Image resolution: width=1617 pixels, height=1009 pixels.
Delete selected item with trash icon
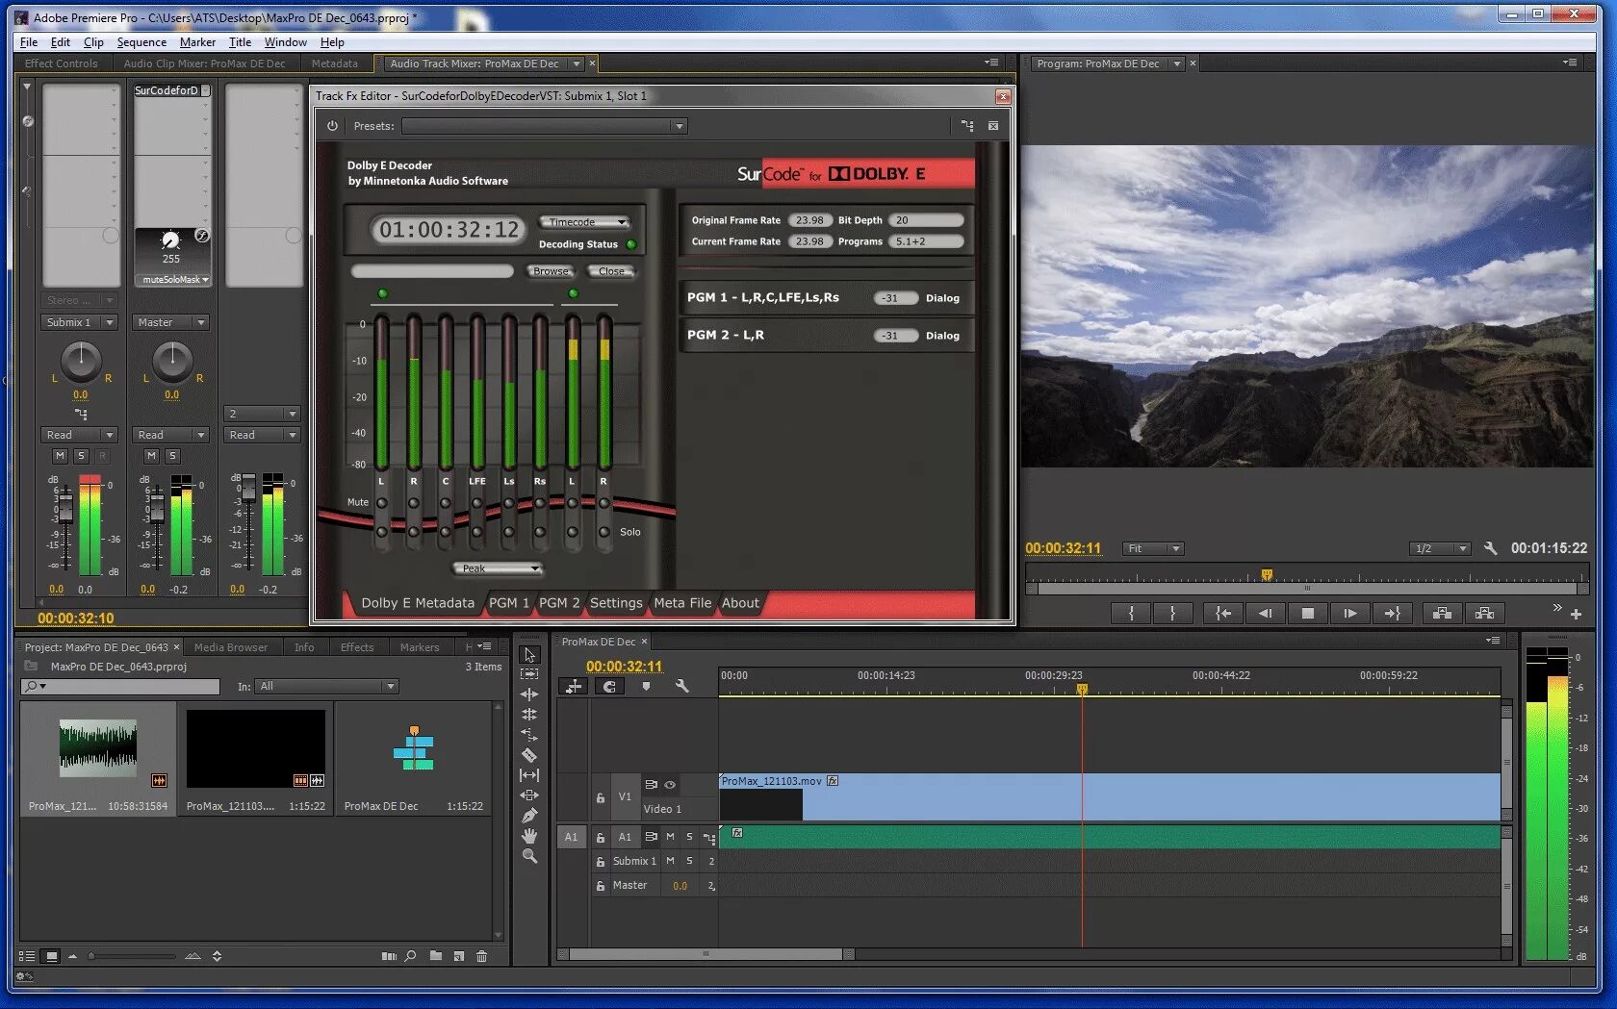482,956
